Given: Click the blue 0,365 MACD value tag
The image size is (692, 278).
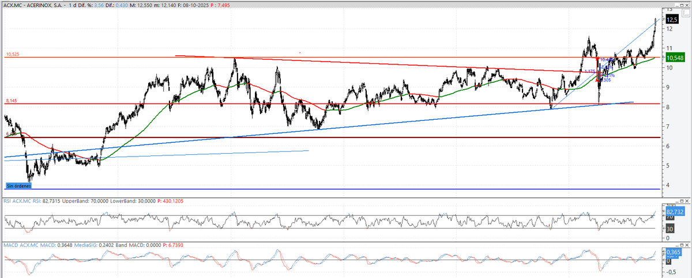Looking at the screenshot, I should 674,252.
